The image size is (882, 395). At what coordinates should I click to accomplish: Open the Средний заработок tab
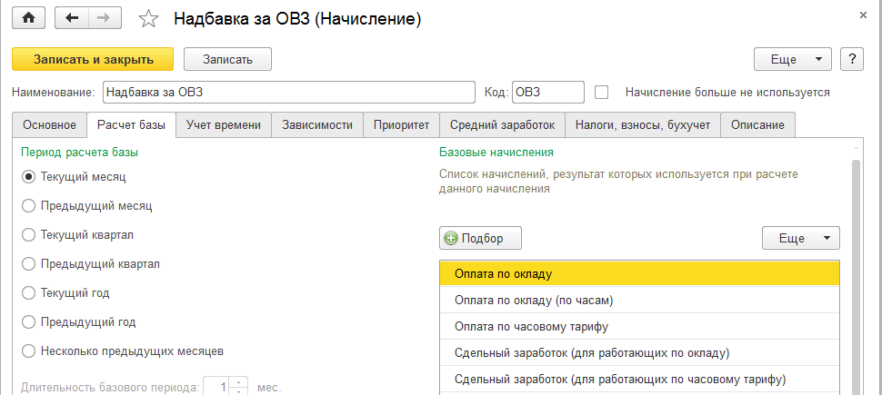click(502, 124)
